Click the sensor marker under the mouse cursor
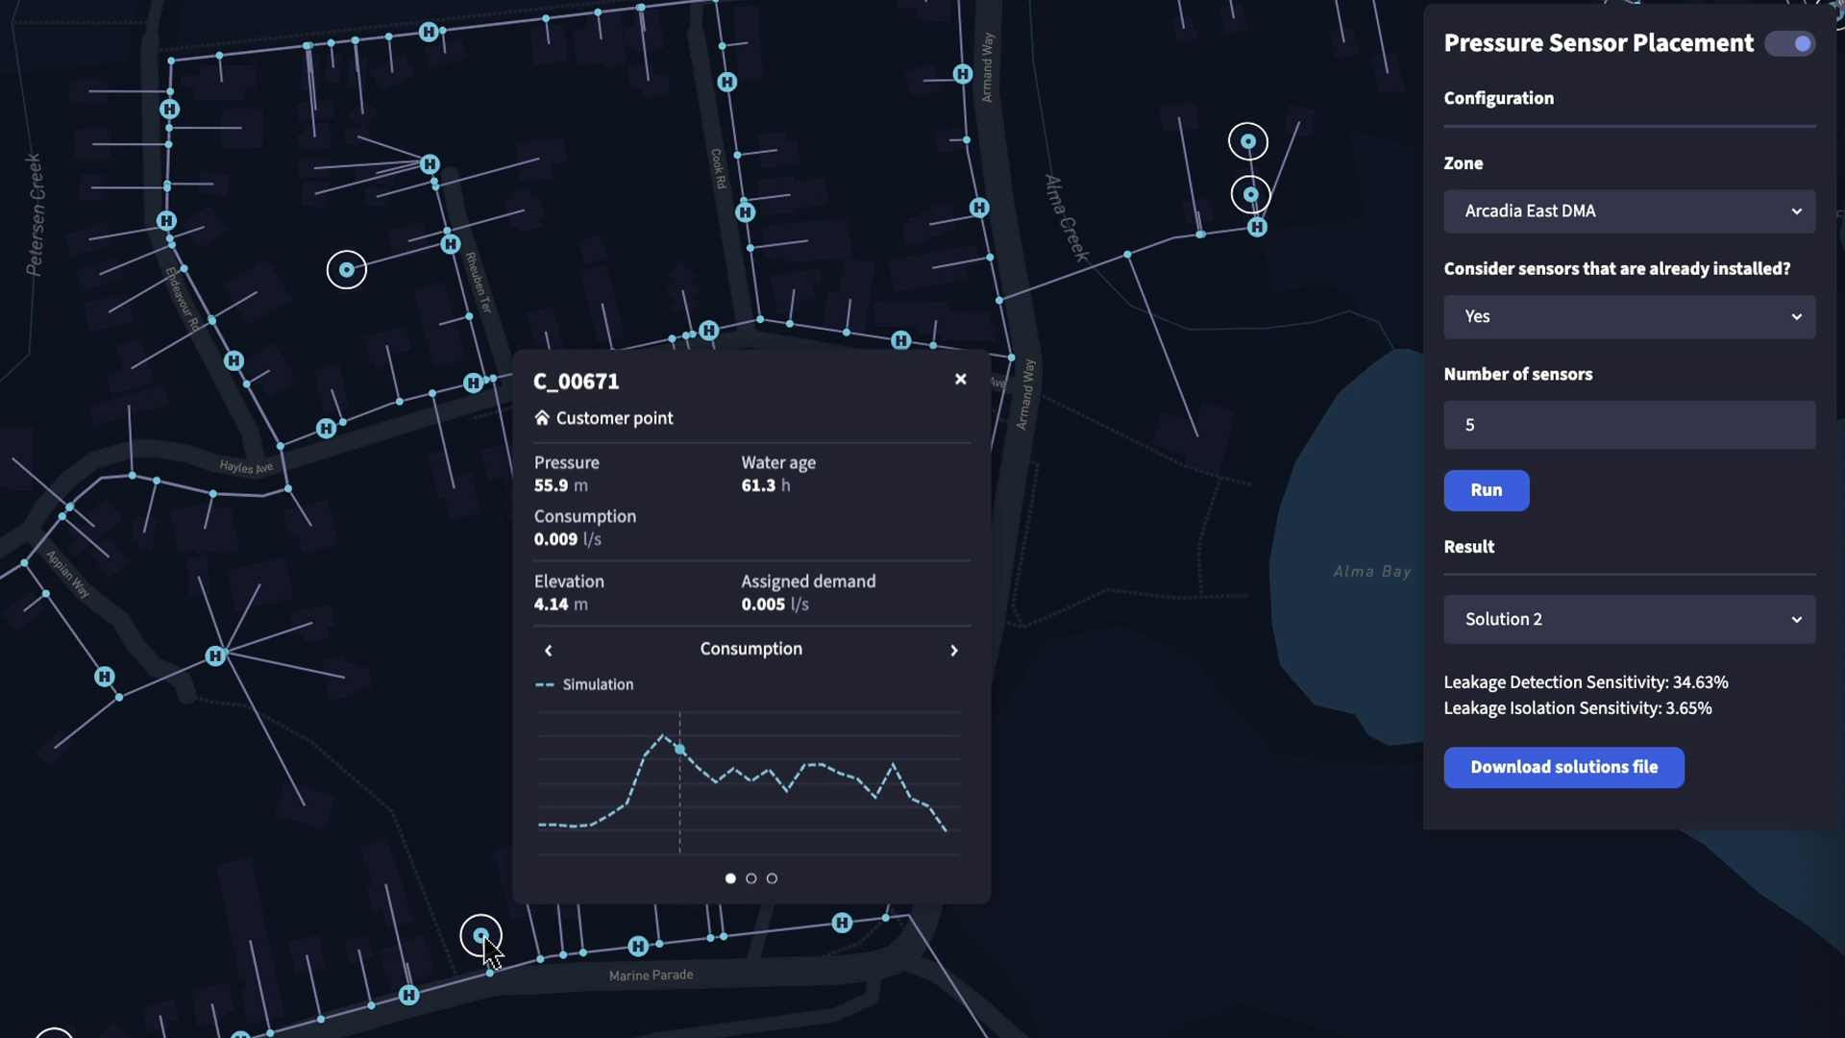1845x1038 pixels. [x=480, y=935]
